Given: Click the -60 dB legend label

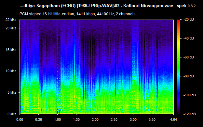Looking at the screenshot, I should pos(189,57).
